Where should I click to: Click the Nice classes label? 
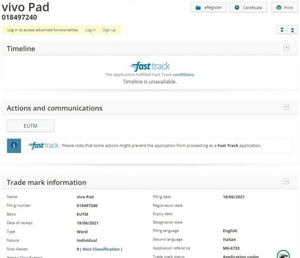point(17,249)
